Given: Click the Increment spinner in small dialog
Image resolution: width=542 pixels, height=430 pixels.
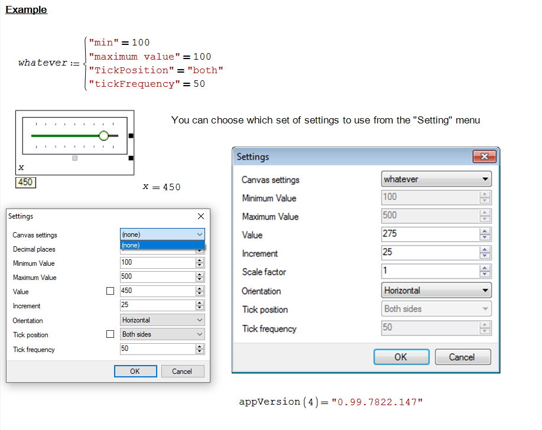Looking at the screenshot, I should tap(200, 306).
